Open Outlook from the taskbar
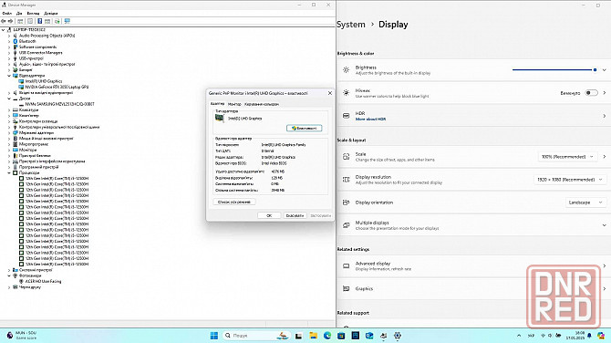 point(369,336)
